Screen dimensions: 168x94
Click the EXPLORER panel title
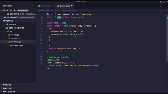[x=8, y=6]
